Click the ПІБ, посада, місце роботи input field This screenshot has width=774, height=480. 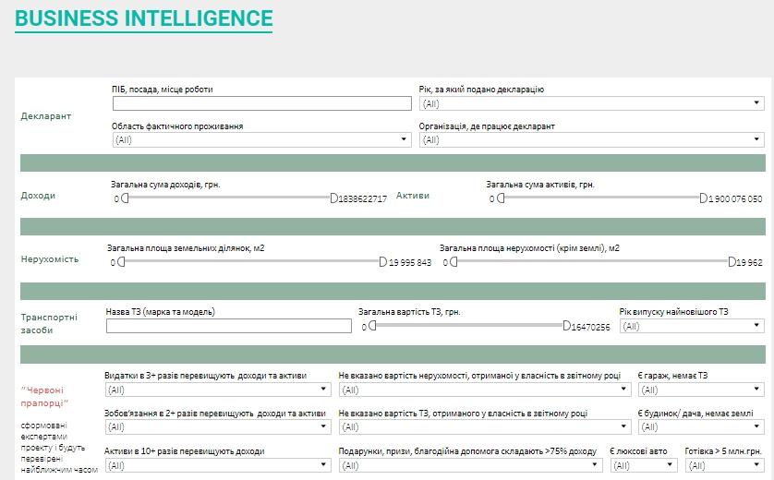point(261,103)
